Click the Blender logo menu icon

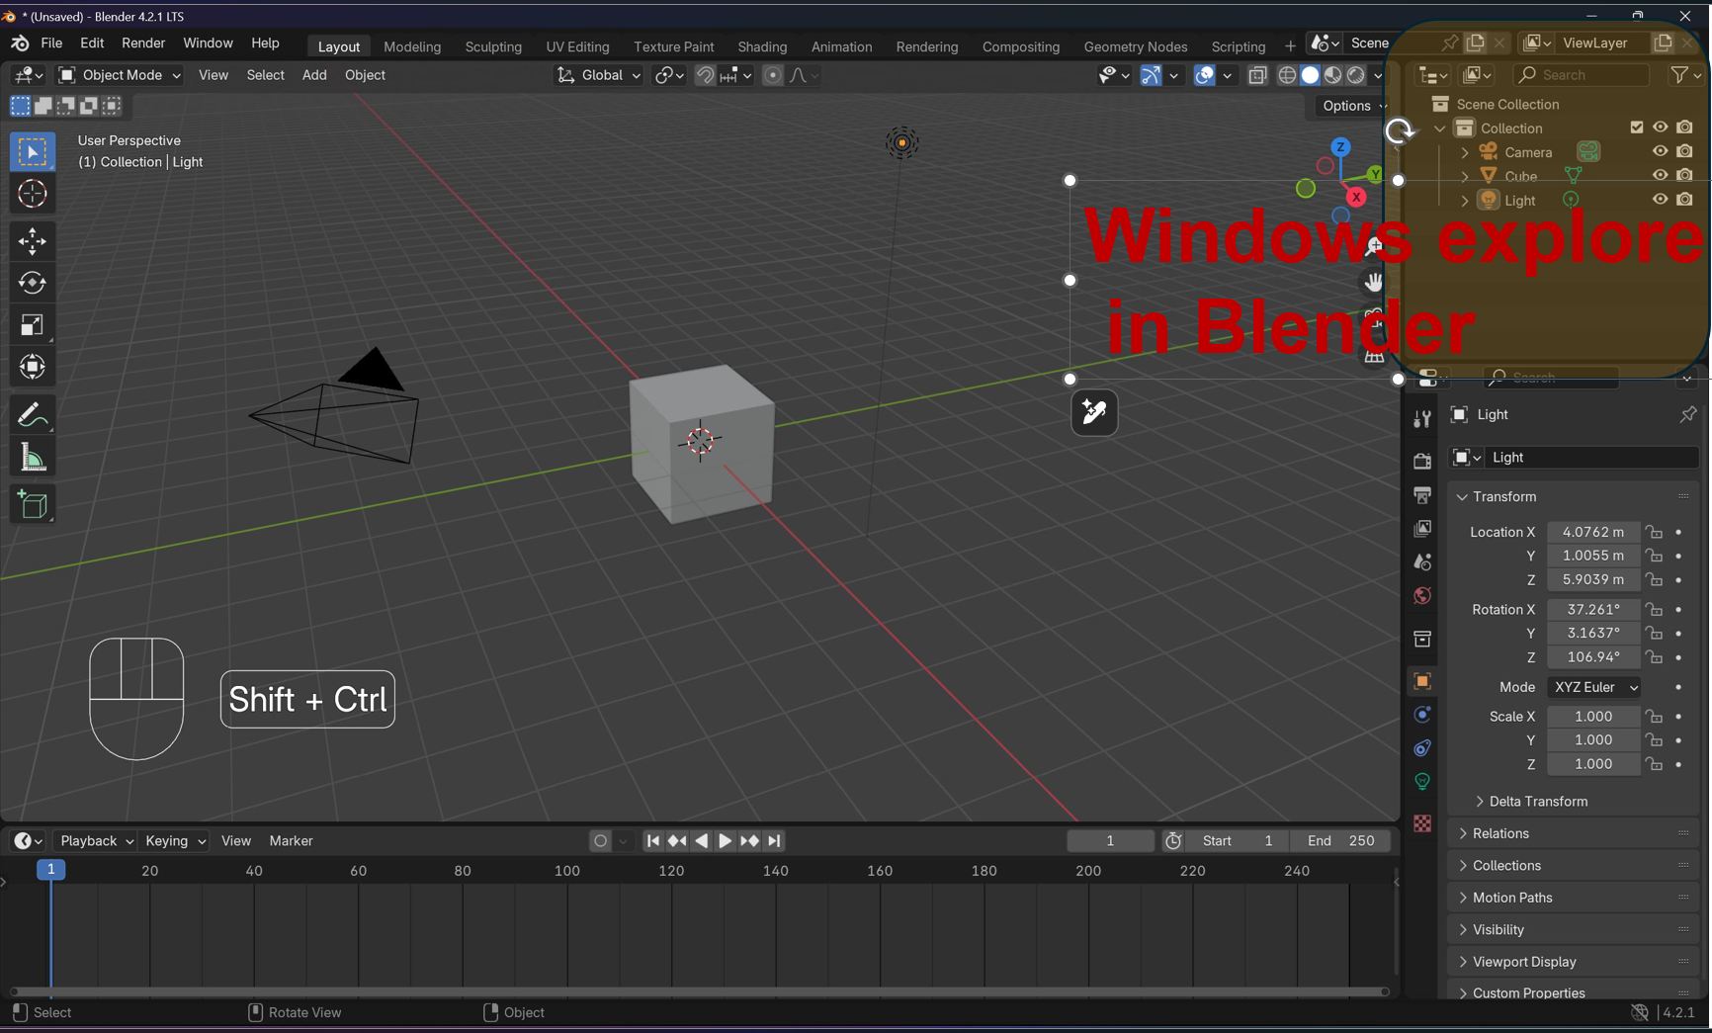20,43
